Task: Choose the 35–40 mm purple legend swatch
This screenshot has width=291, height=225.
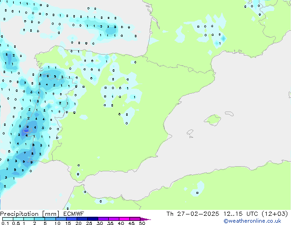Action: [x=114, y=219]
